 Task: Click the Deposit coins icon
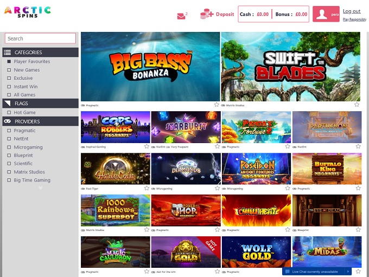pyautogui.click(x=207, y=14)
